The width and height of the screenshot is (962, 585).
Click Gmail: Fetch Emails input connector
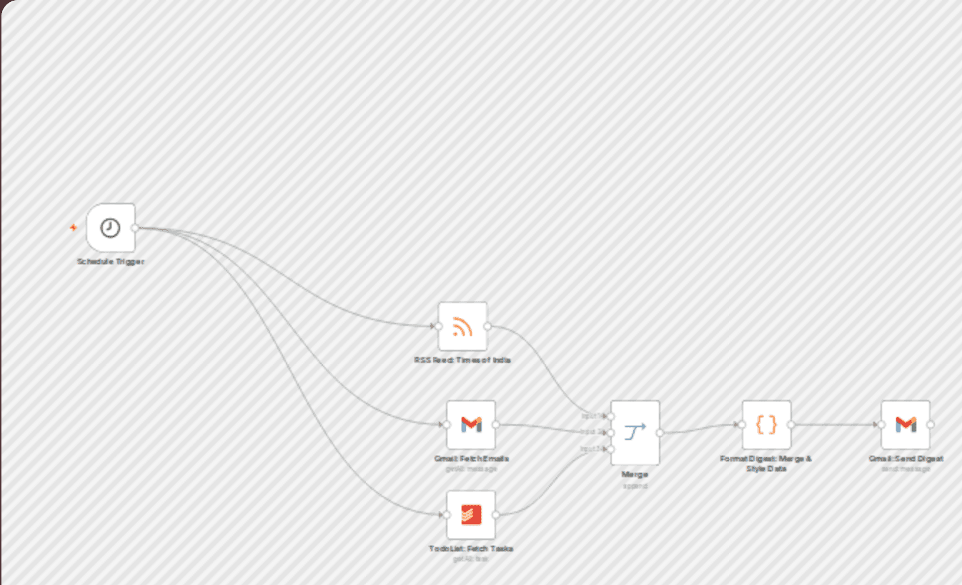click(447, 424)
